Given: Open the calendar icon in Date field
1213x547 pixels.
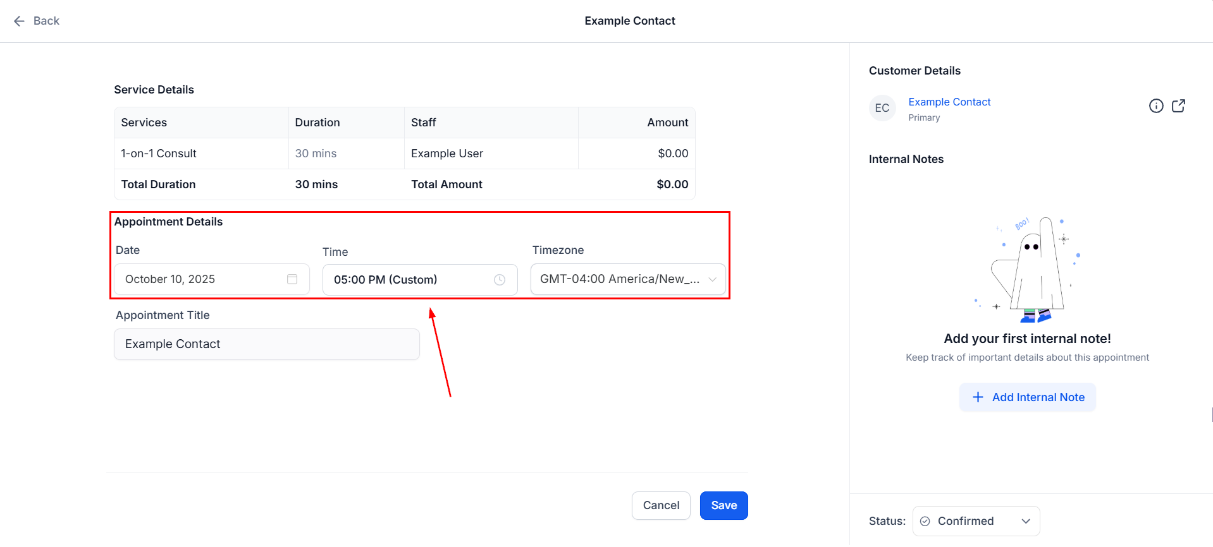Looking at the screenshot, I should [292, 279].
